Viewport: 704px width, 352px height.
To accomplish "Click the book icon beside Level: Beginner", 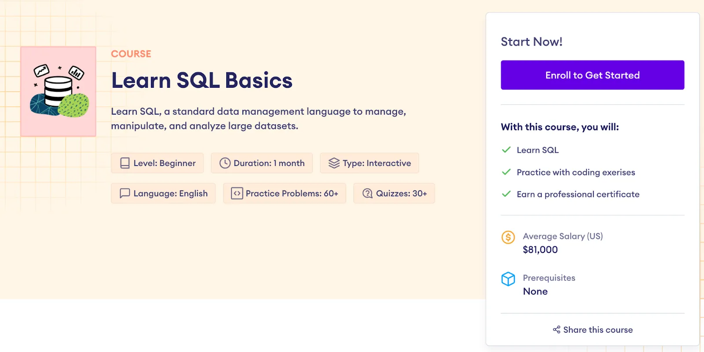I will point(125,163).
